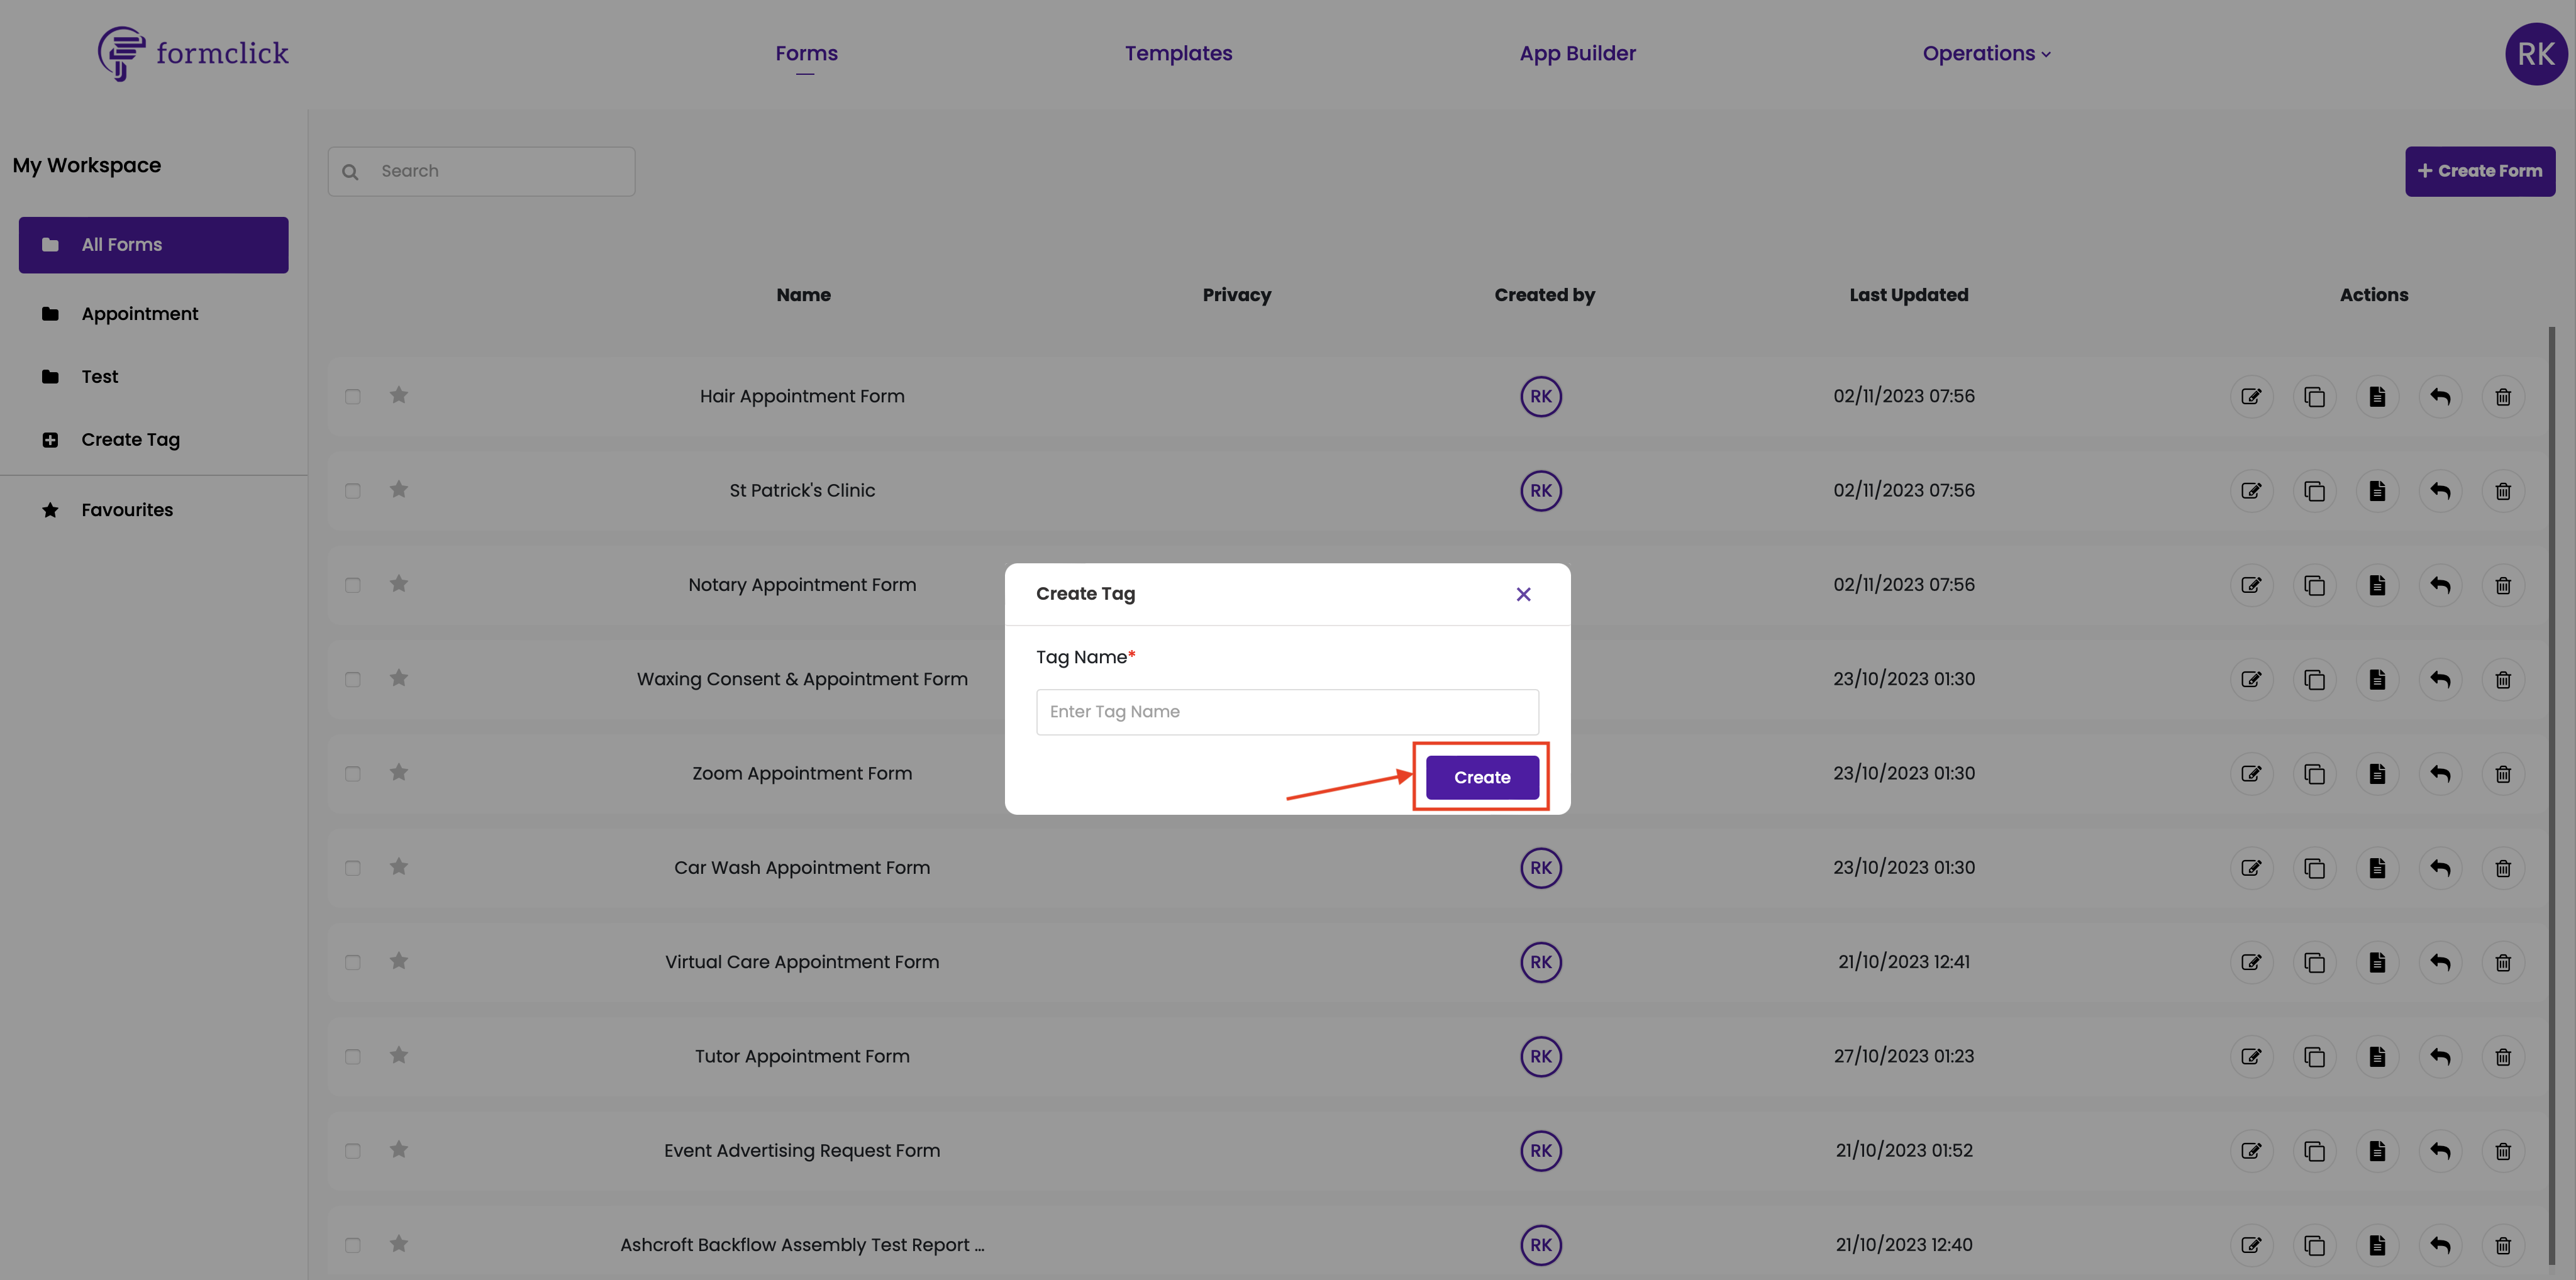Click the Create button in dialog
Image resolution: width=2576 pixels, height=1280 pixels.
1482,777
